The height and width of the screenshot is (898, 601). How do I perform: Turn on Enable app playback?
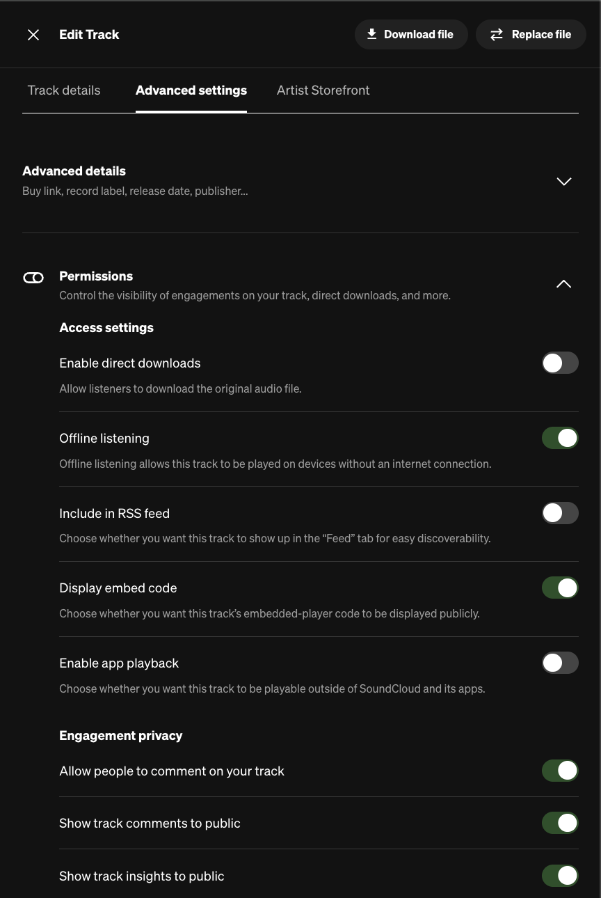tap(560, 663)
